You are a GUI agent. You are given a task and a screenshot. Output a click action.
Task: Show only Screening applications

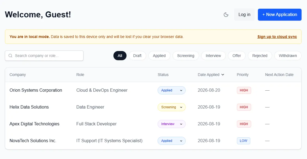186,56
